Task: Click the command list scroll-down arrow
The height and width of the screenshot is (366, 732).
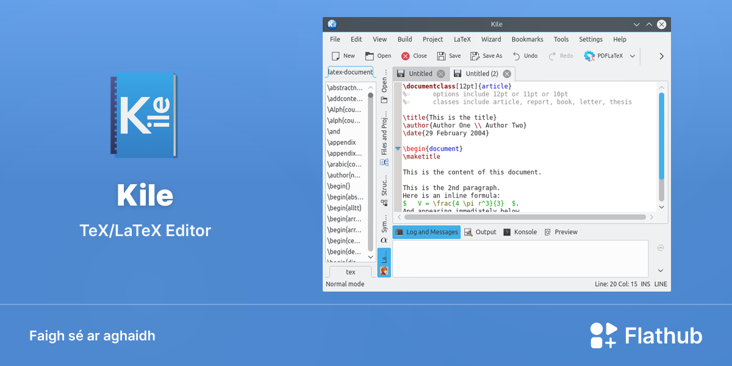Action: [370, 257]
